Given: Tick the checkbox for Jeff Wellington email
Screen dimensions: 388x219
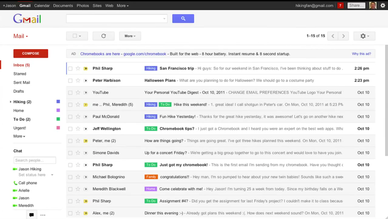Looking at the screenshot, I should [x=70, y=129].
